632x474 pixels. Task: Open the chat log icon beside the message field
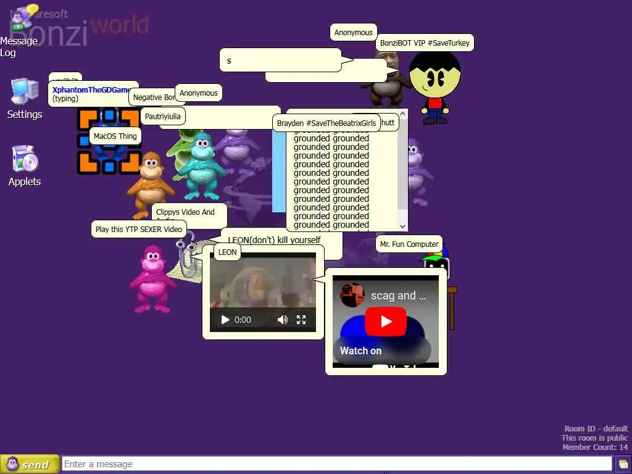tap(623, 464)
